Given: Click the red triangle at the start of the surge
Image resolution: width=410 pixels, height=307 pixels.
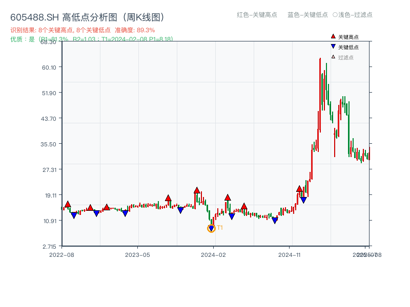Looking at the screenshot, I should click(x=299, y=188).
